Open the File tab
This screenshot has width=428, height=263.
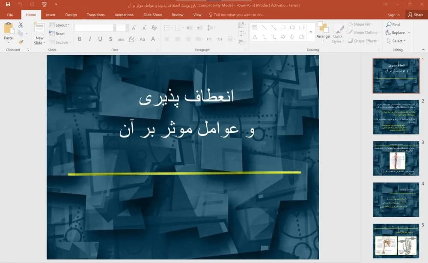tap(10, 15)
